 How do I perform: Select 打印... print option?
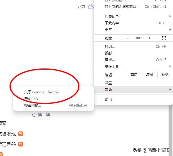(133, 47)
